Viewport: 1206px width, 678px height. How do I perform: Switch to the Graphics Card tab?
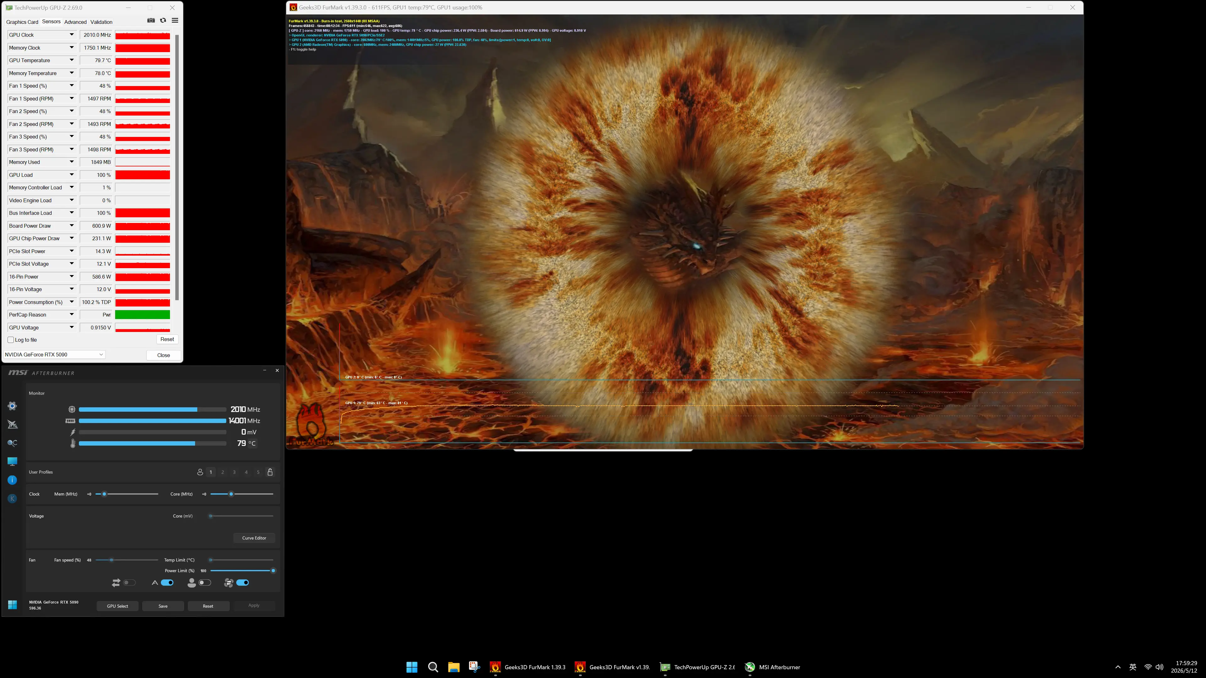[22, 22]
